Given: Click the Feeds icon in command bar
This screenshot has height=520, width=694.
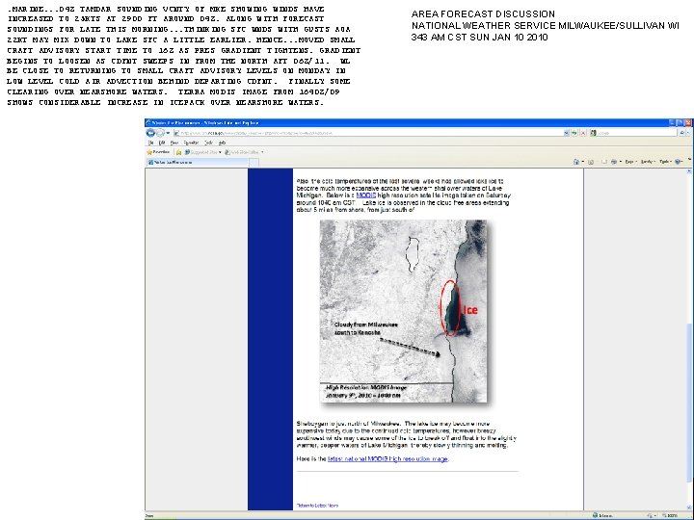Looking at the screenshot, I should pyautogui.click(x=591, y=162).
